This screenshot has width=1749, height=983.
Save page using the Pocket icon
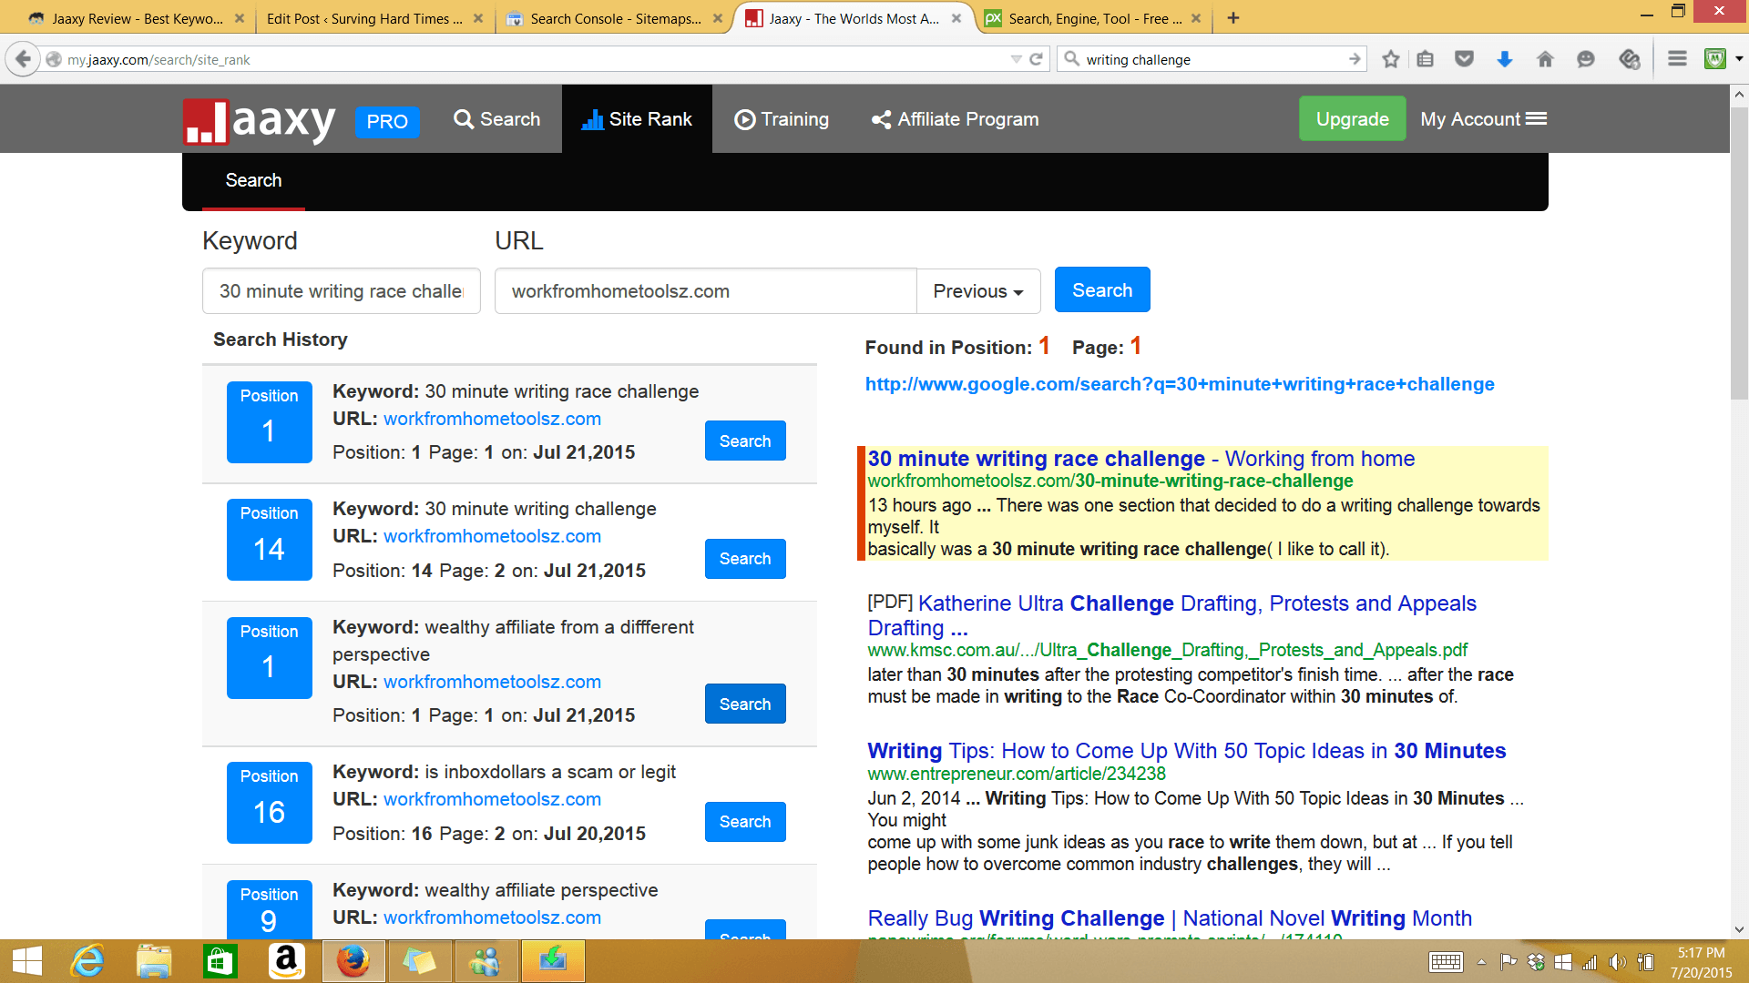point(1465,59)
